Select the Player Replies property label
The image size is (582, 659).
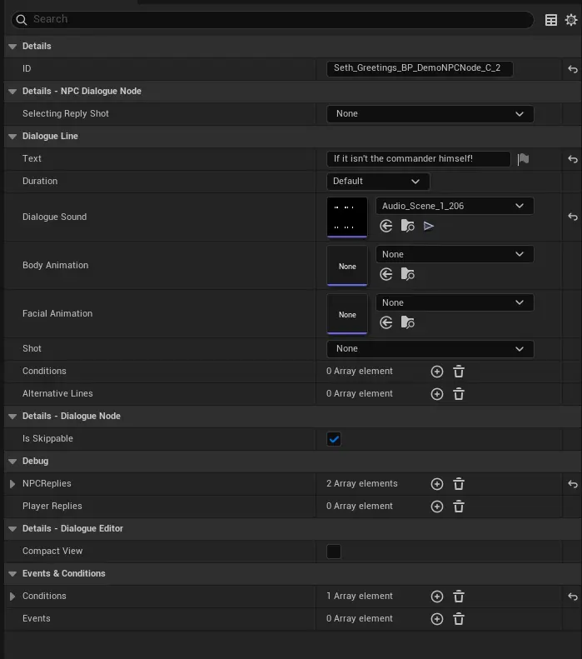(x=52, y=506)
